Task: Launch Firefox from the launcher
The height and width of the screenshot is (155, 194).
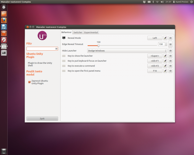Action: pyautogui.click(x=4, y=20)
